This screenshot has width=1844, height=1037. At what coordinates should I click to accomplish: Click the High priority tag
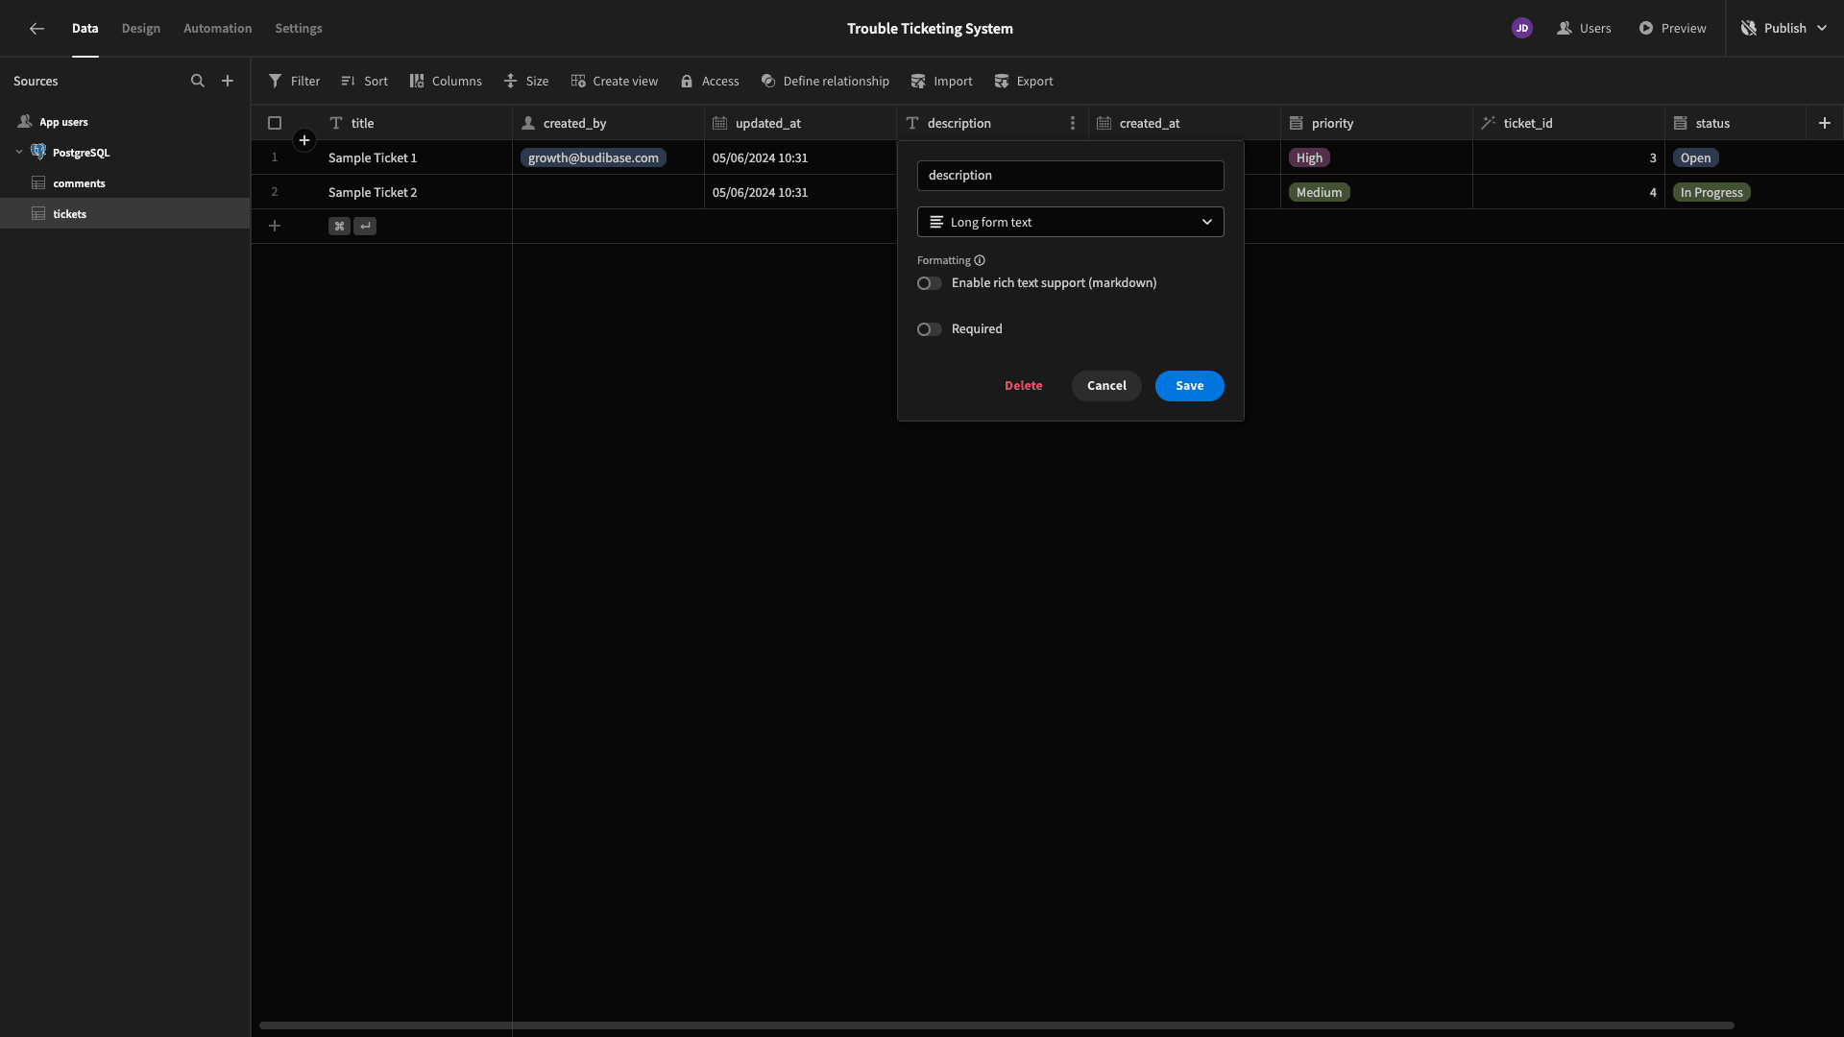point(1309,158)
